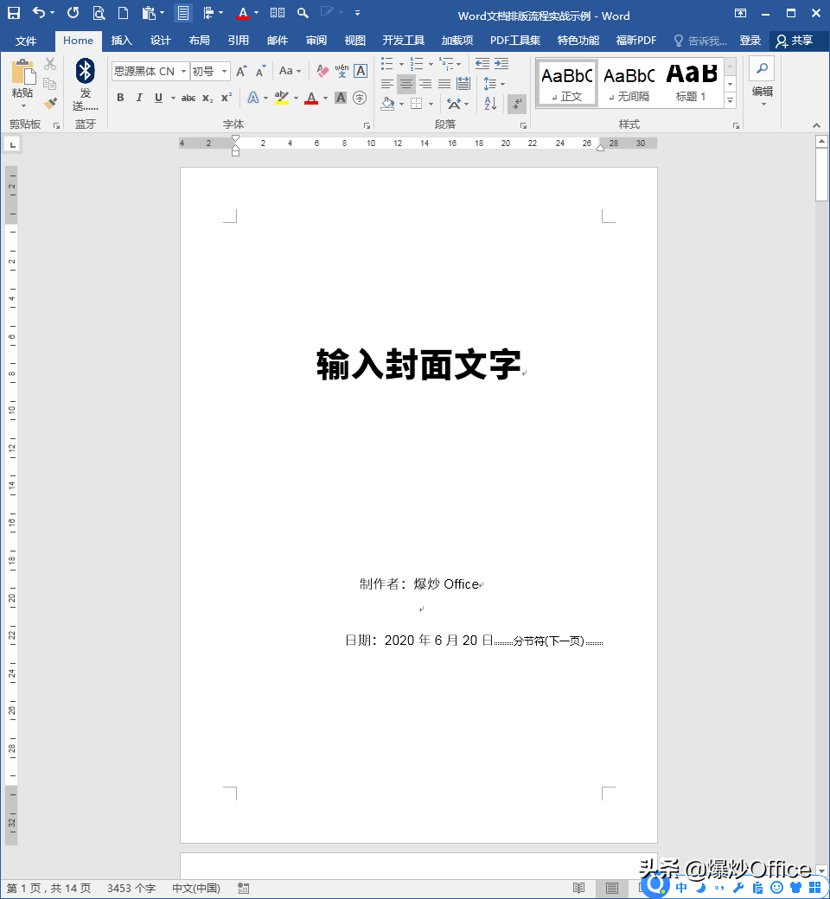The image size is (830, 899).
Task: Click the 共享 share button
Action: [795, 41]
